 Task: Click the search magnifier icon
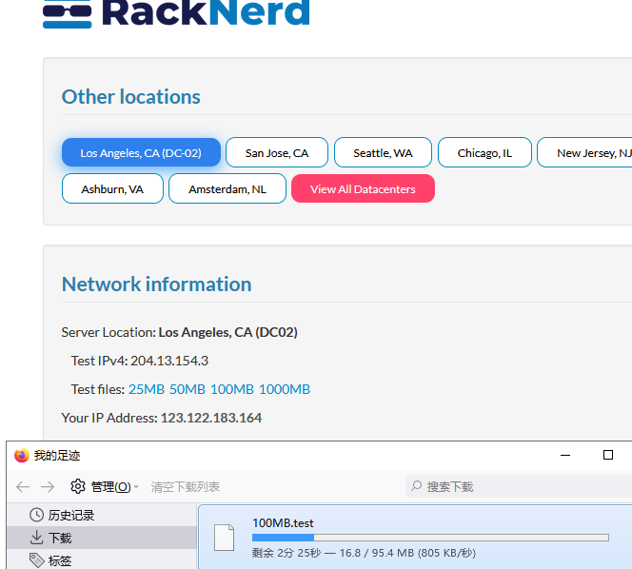416,486
